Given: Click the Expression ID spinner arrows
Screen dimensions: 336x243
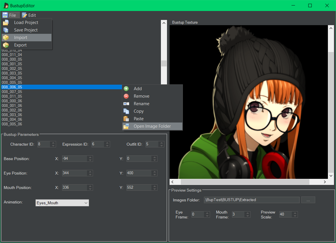Looking at the screenshot, I should (x=107, y=144).
